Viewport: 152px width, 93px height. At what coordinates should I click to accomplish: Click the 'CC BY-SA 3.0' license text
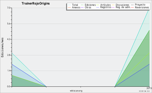[144, 91]
